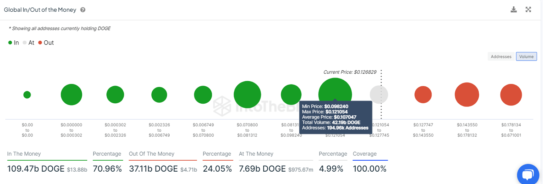Click the Out Of The Money heading
This screenshot has height=184, width=543.
pos(152,154)
